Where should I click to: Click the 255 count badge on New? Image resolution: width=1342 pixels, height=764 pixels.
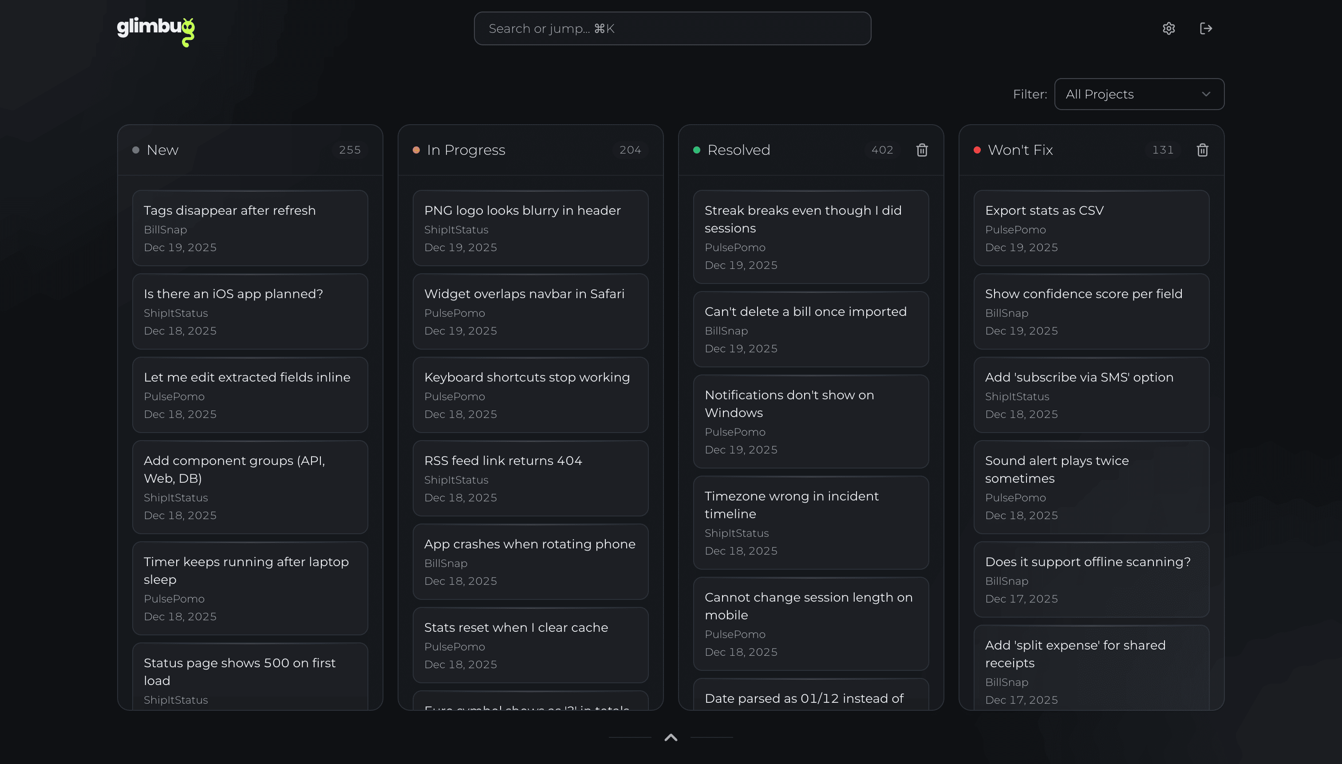coord(350,150)
